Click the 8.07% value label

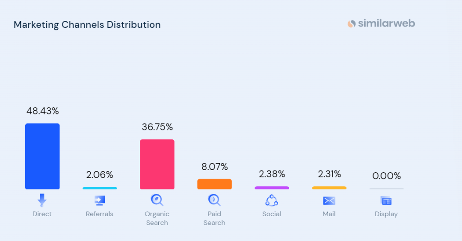(214, 167)
